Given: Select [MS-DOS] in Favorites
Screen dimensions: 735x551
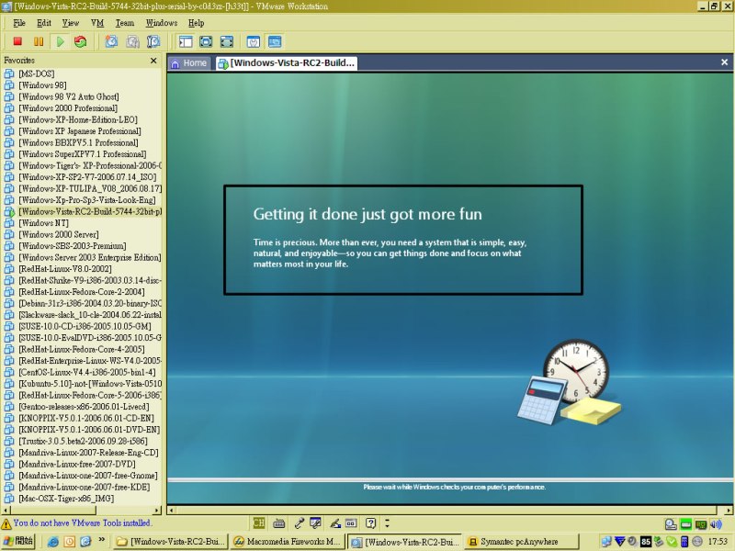Looking at the screenshot, I should coord(36,73).
